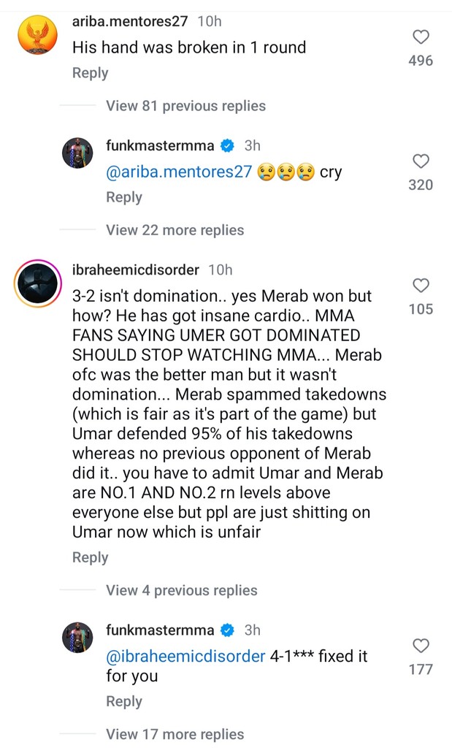This screenshot has height=748, width=452.
Task: Tap funkmastermma's avatar on the 'cry' reply
Action: [x=78, y=153]
